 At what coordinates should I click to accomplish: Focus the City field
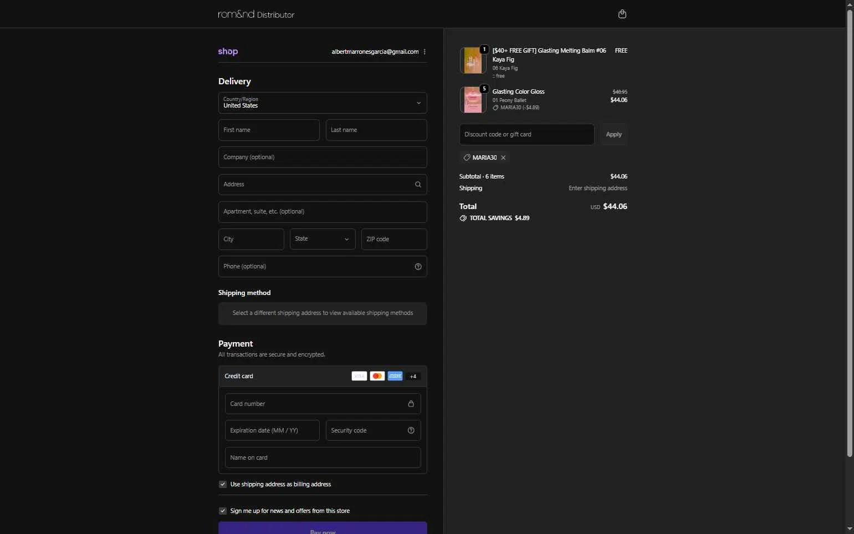(251, 239)
